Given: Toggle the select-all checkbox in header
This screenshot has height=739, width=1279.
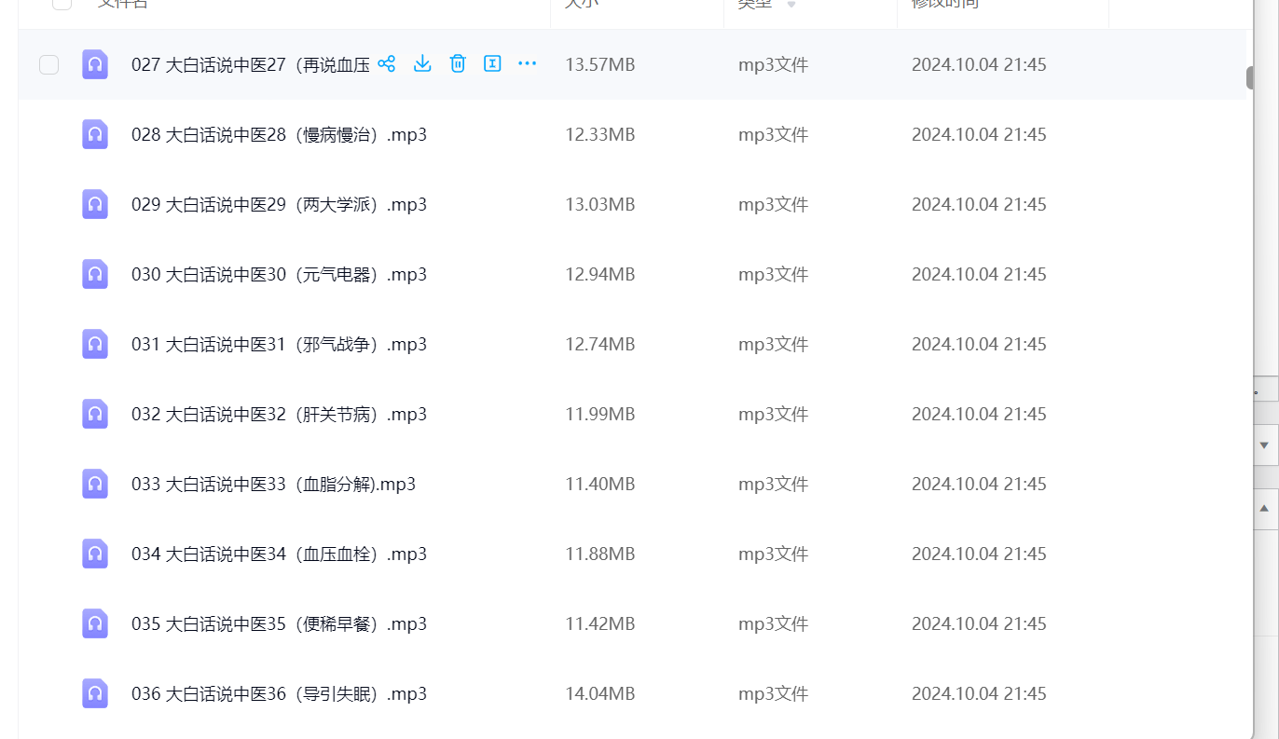Looking at the screenshot, I should click(62, 3).
